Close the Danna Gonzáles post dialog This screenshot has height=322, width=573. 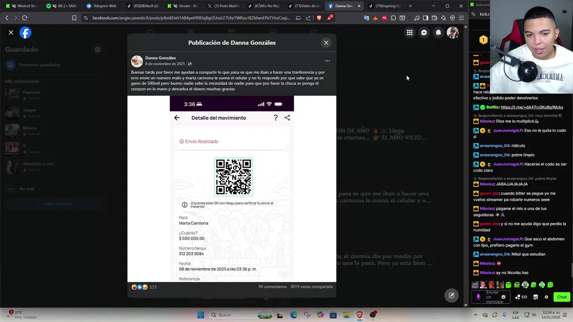326,42
